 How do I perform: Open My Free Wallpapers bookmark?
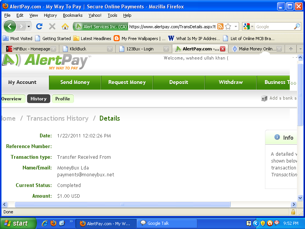[140, 39]
